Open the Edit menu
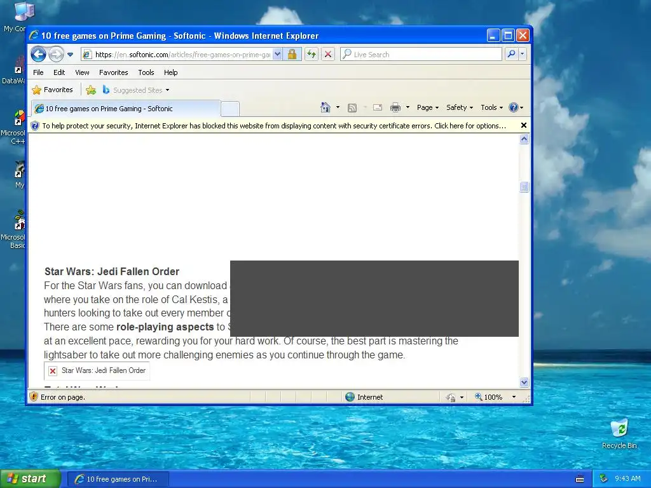The image size is (651, 488). click(59, 72)
